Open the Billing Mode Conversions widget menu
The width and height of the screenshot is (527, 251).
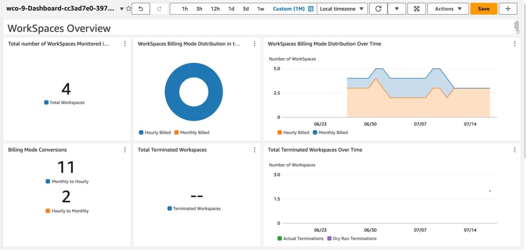click(x=125, y=150)
